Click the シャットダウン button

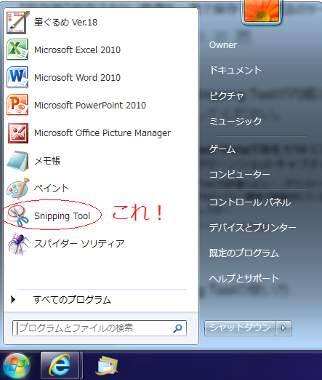pyautogui.click(x=240, y=328)
